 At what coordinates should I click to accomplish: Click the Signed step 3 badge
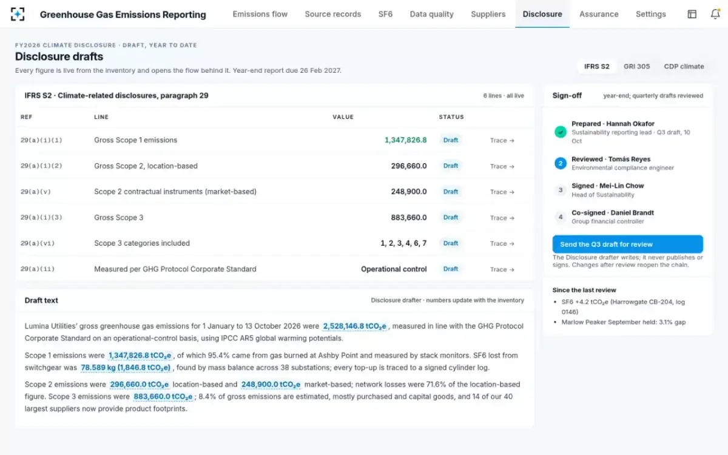561,190
